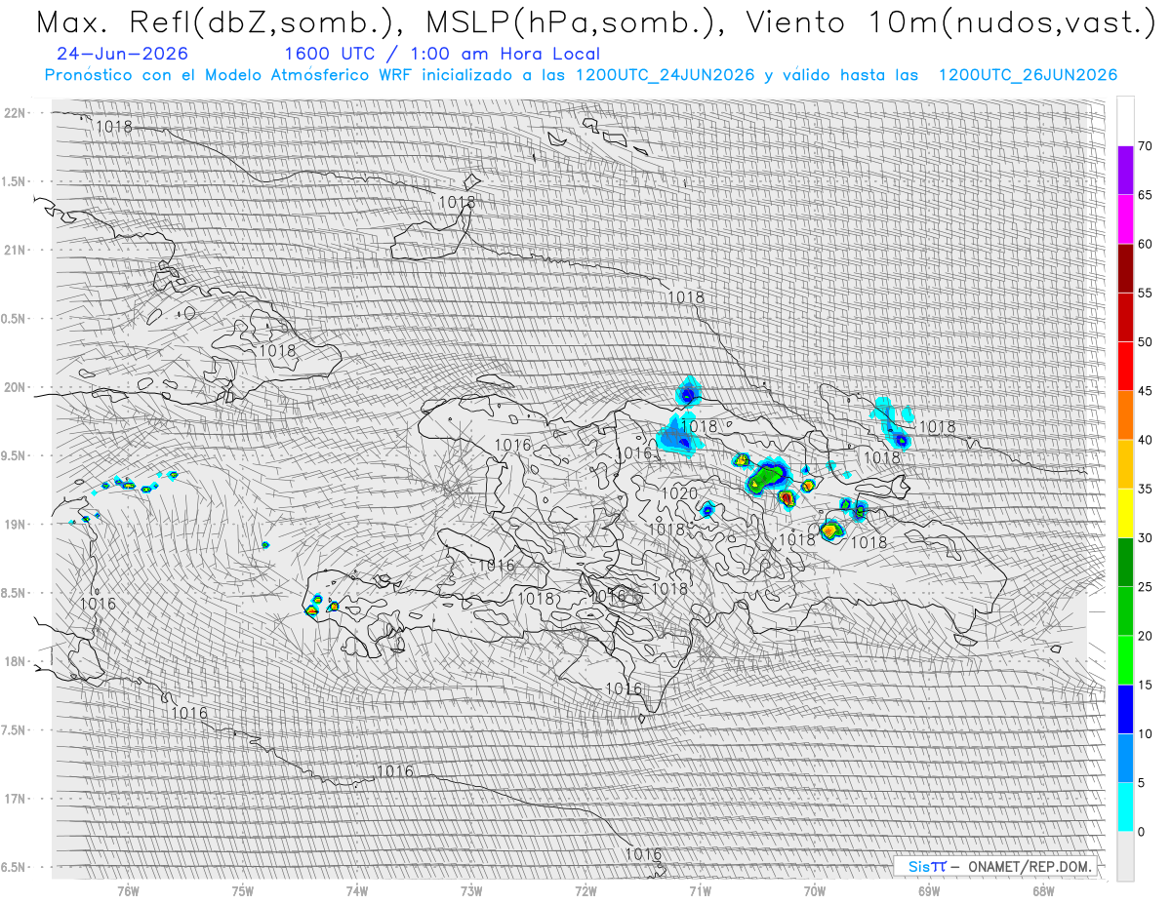Select the magenta 60–65 dBZ legend swatch
This screenshot has width=1171, height=904.
click(x=1125, y=219)
